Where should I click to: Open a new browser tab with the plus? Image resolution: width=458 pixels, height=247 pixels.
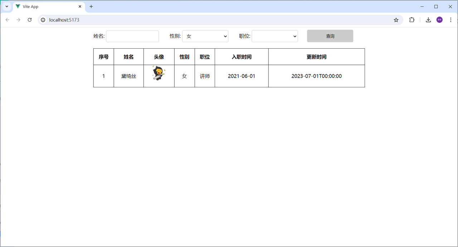[x=91, y=6]
